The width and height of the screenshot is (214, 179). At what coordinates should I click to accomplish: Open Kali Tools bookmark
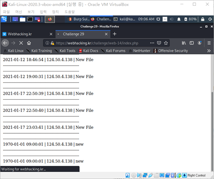click(x=65, y=51)
